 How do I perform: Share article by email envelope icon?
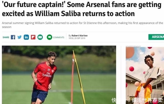[40, 37]
